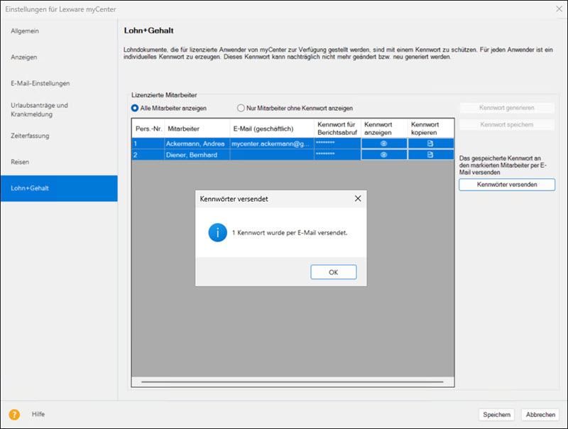The width and height of the screenshot is (568, 429).
Task: Click '1 Kennwort wurde per E-Mail versendet.' text
Action: 290,233
